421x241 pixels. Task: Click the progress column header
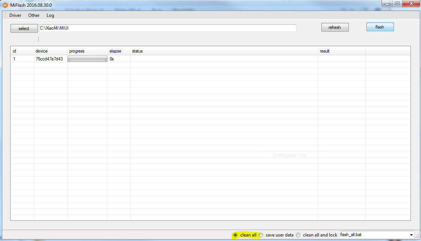tap(87, 51)
